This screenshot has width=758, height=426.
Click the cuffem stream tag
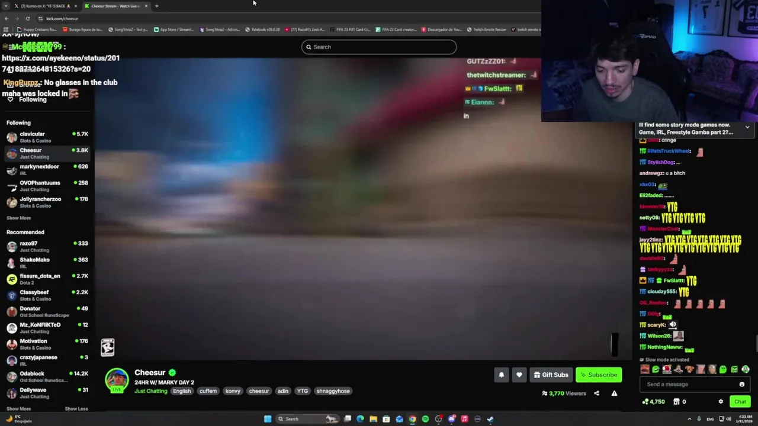click(x=208, y=391)
